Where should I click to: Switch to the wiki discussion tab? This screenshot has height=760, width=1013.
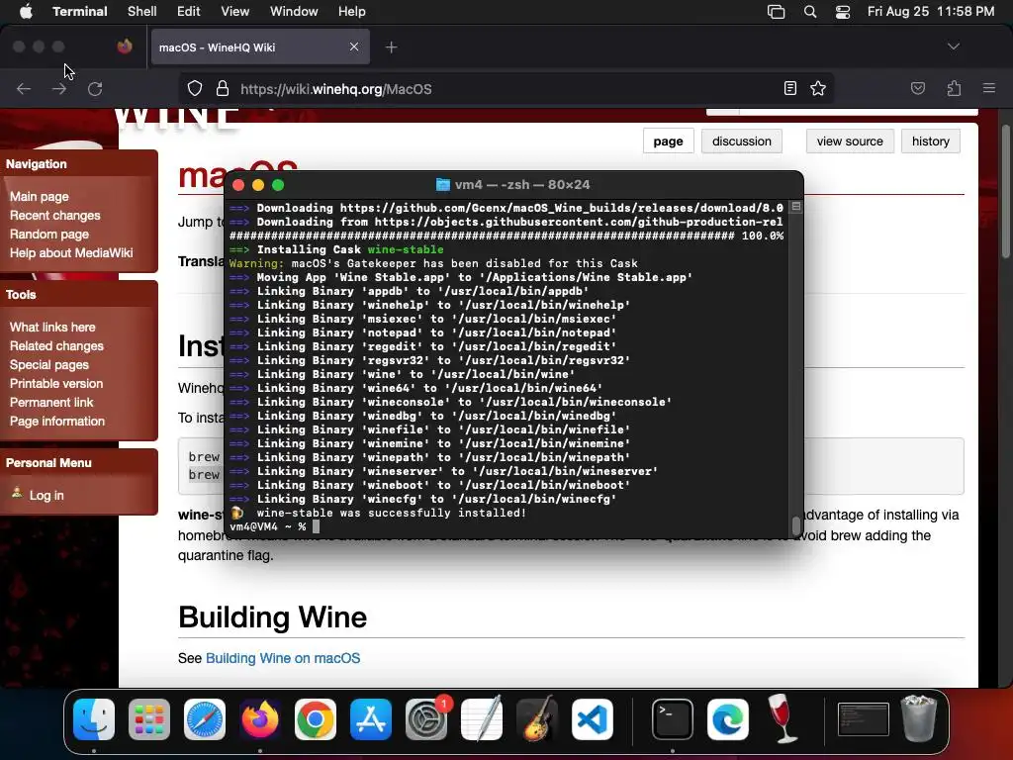tap(742, 141)
